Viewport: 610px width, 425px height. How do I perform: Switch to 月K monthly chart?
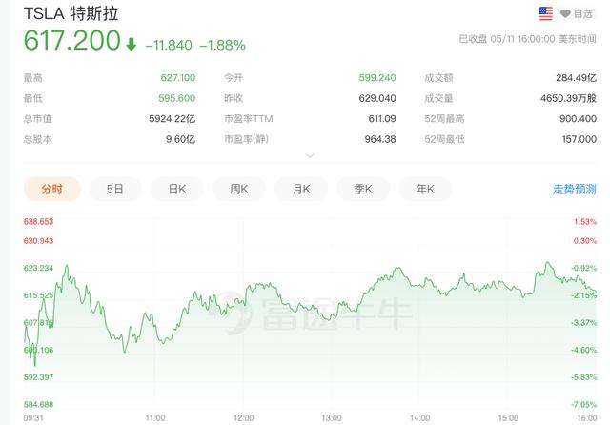click(301, 190)
